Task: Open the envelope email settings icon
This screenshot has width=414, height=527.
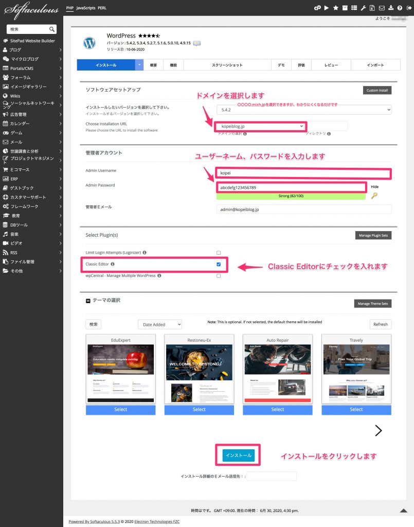Action: click(x=382, y=8)
